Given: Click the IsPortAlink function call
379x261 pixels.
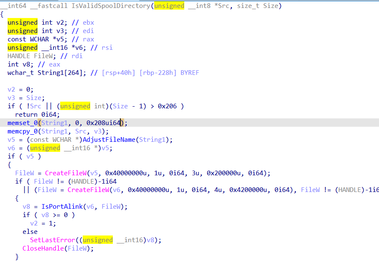Looking at the screenshot, I should (x=62, y=207).
